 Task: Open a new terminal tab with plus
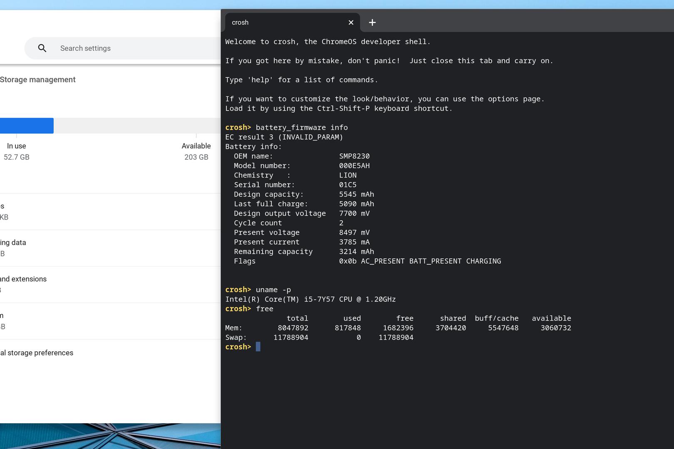click(372, 22)
